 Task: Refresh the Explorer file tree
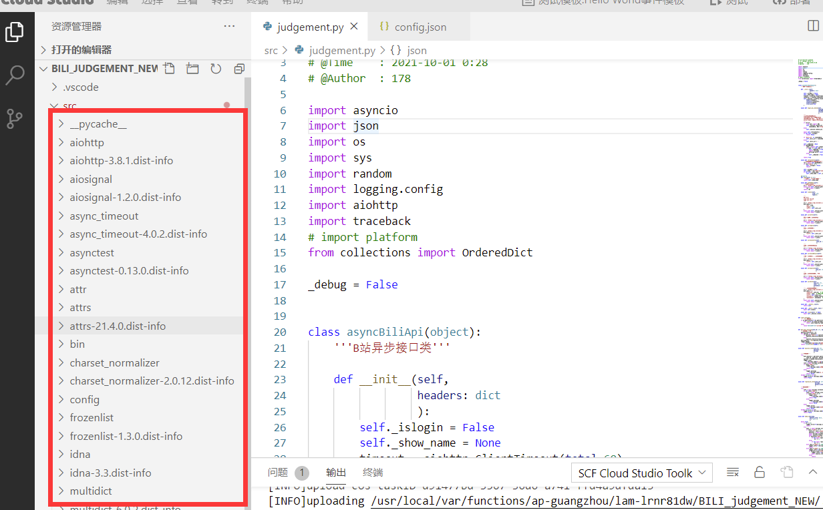215,67
